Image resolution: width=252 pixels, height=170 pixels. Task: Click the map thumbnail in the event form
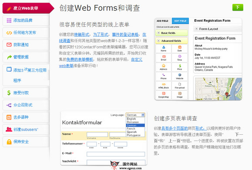218,89
